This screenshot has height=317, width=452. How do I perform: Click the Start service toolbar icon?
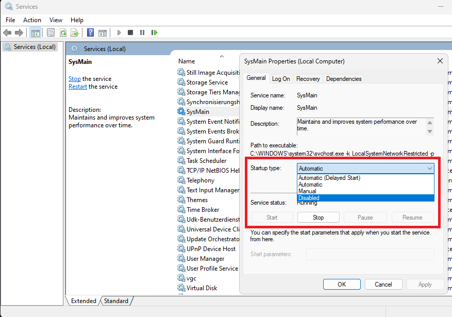119,32
